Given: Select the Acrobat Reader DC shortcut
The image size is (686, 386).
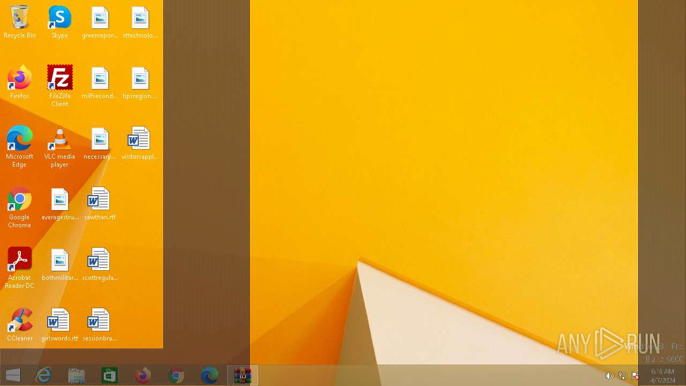Looking at the screenshot, I should pos(20,268).
